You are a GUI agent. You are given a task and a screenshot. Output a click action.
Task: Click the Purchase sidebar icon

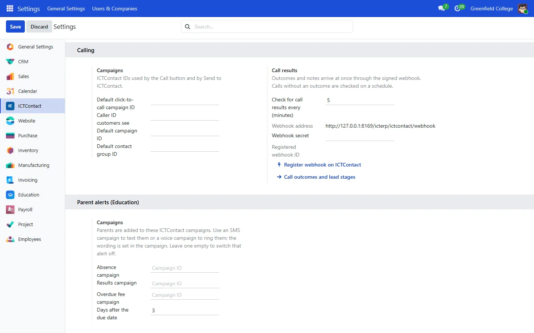point(10,135)
